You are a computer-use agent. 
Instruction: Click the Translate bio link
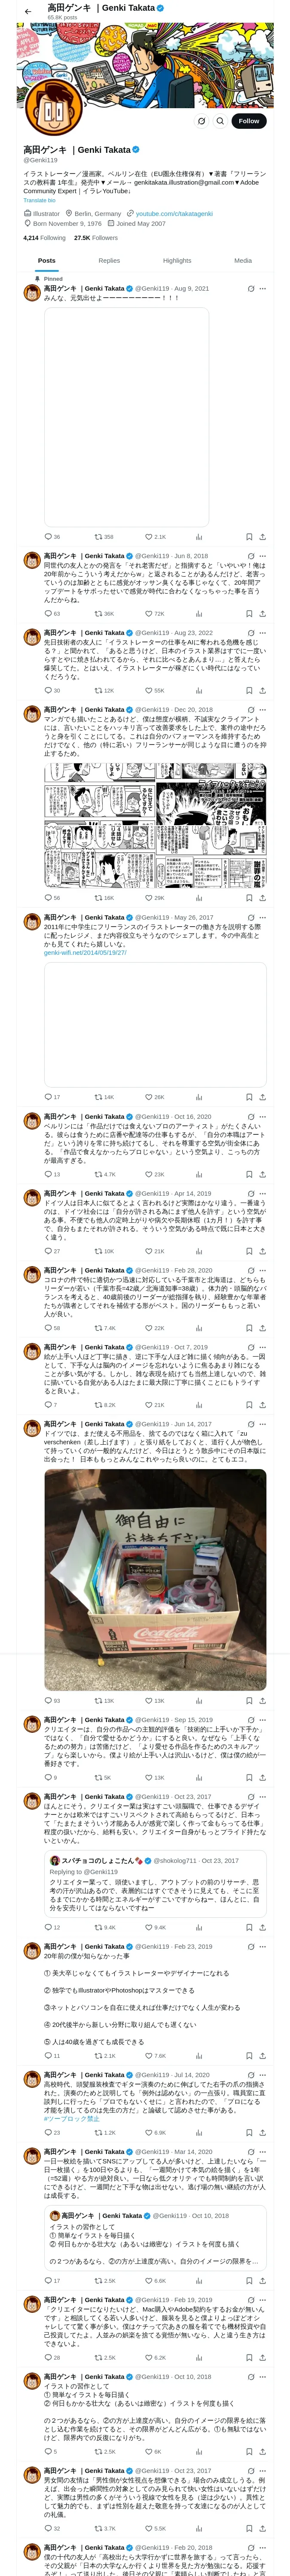(40, 200)
